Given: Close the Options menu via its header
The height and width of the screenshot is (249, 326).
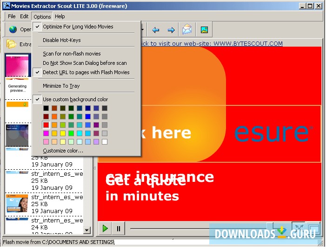Looking at the screenshot, I should [x=42, y=16].
